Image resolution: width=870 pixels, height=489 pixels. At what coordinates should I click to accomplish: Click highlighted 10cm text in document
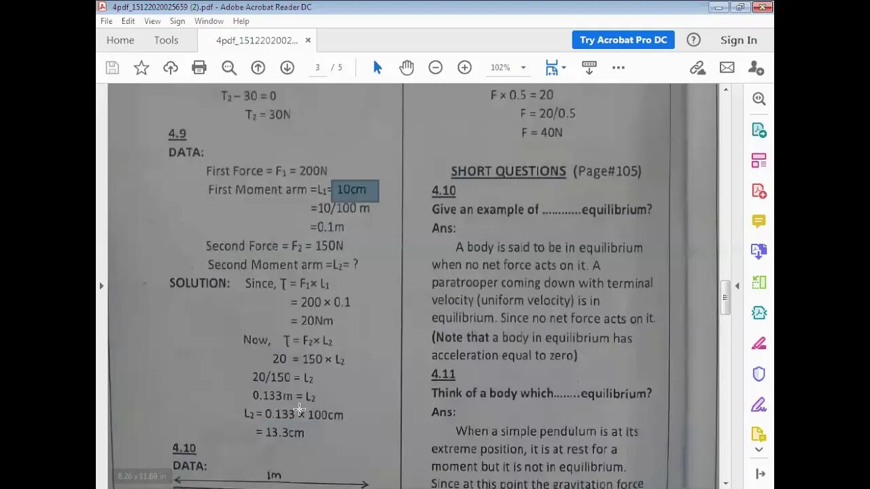pos(355,191)
